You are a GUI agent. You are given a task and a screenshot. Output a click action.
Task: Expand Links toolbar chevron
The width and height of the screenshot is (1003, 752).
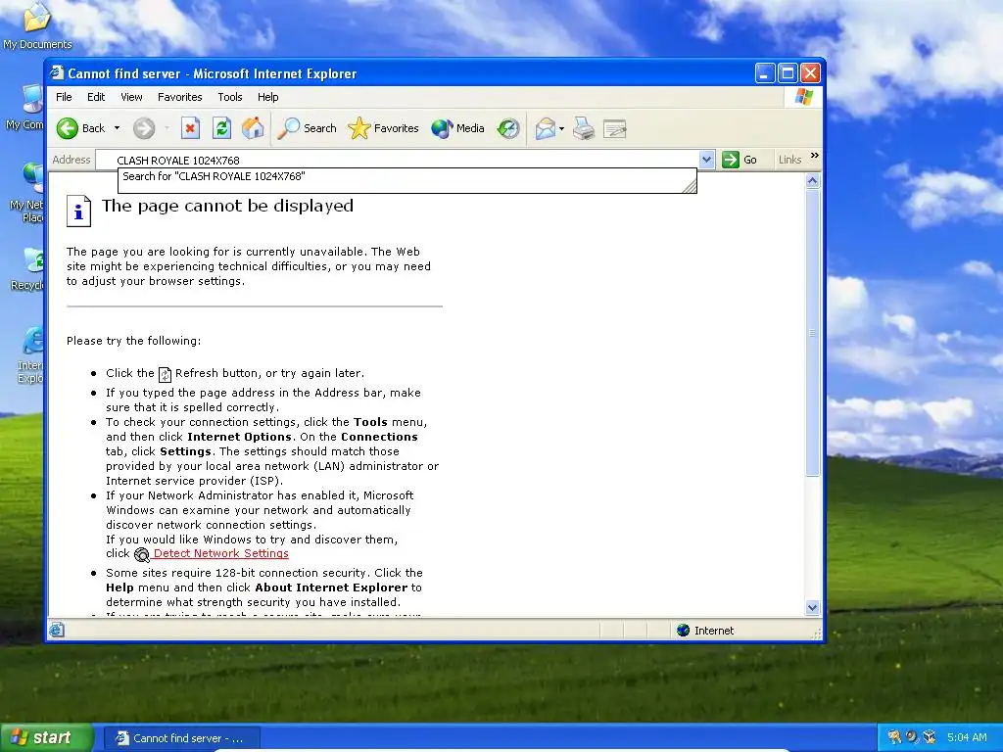click(814, 156)
